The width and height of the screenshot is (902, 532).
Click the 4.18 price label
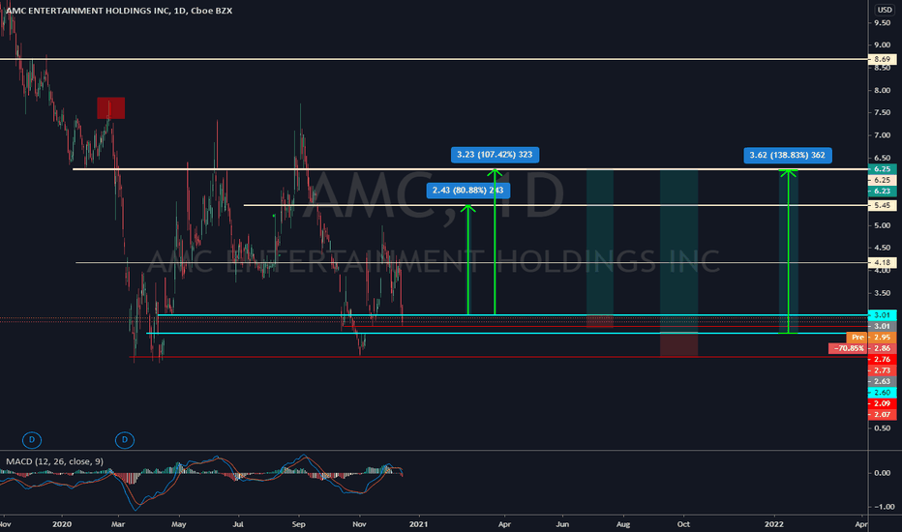pyautogui.click(x=882, y=263)
